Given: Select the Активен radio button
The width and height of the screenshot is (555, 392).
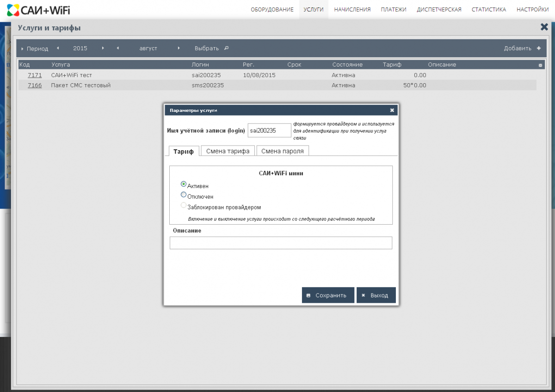Looking at the screenshot, I should (184, 184).
